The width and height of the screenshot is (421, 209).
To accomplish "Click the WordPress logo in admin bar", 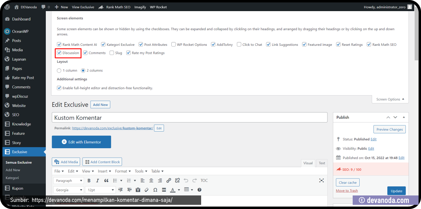I will [7, 7].
